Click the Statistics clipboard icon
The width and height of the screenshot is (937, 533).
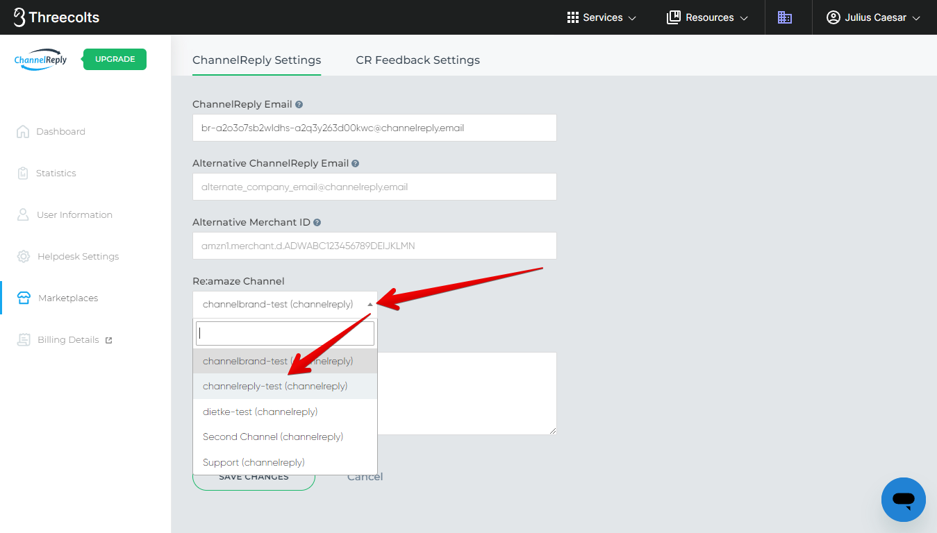point(23,173)
